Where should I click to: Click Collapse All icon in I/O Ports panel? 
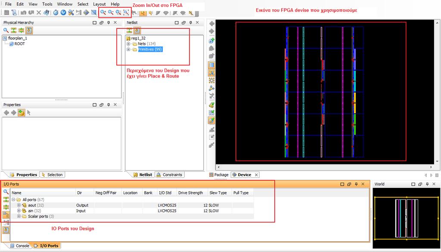[6, 200]
